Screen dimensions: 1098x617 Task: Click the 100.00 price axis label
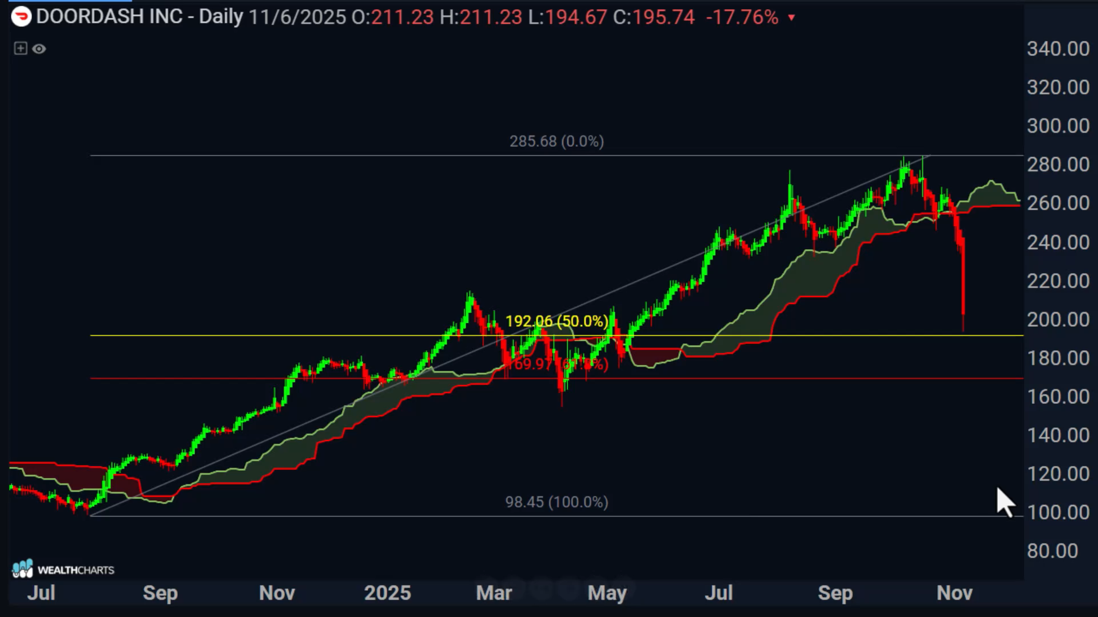1057,512
